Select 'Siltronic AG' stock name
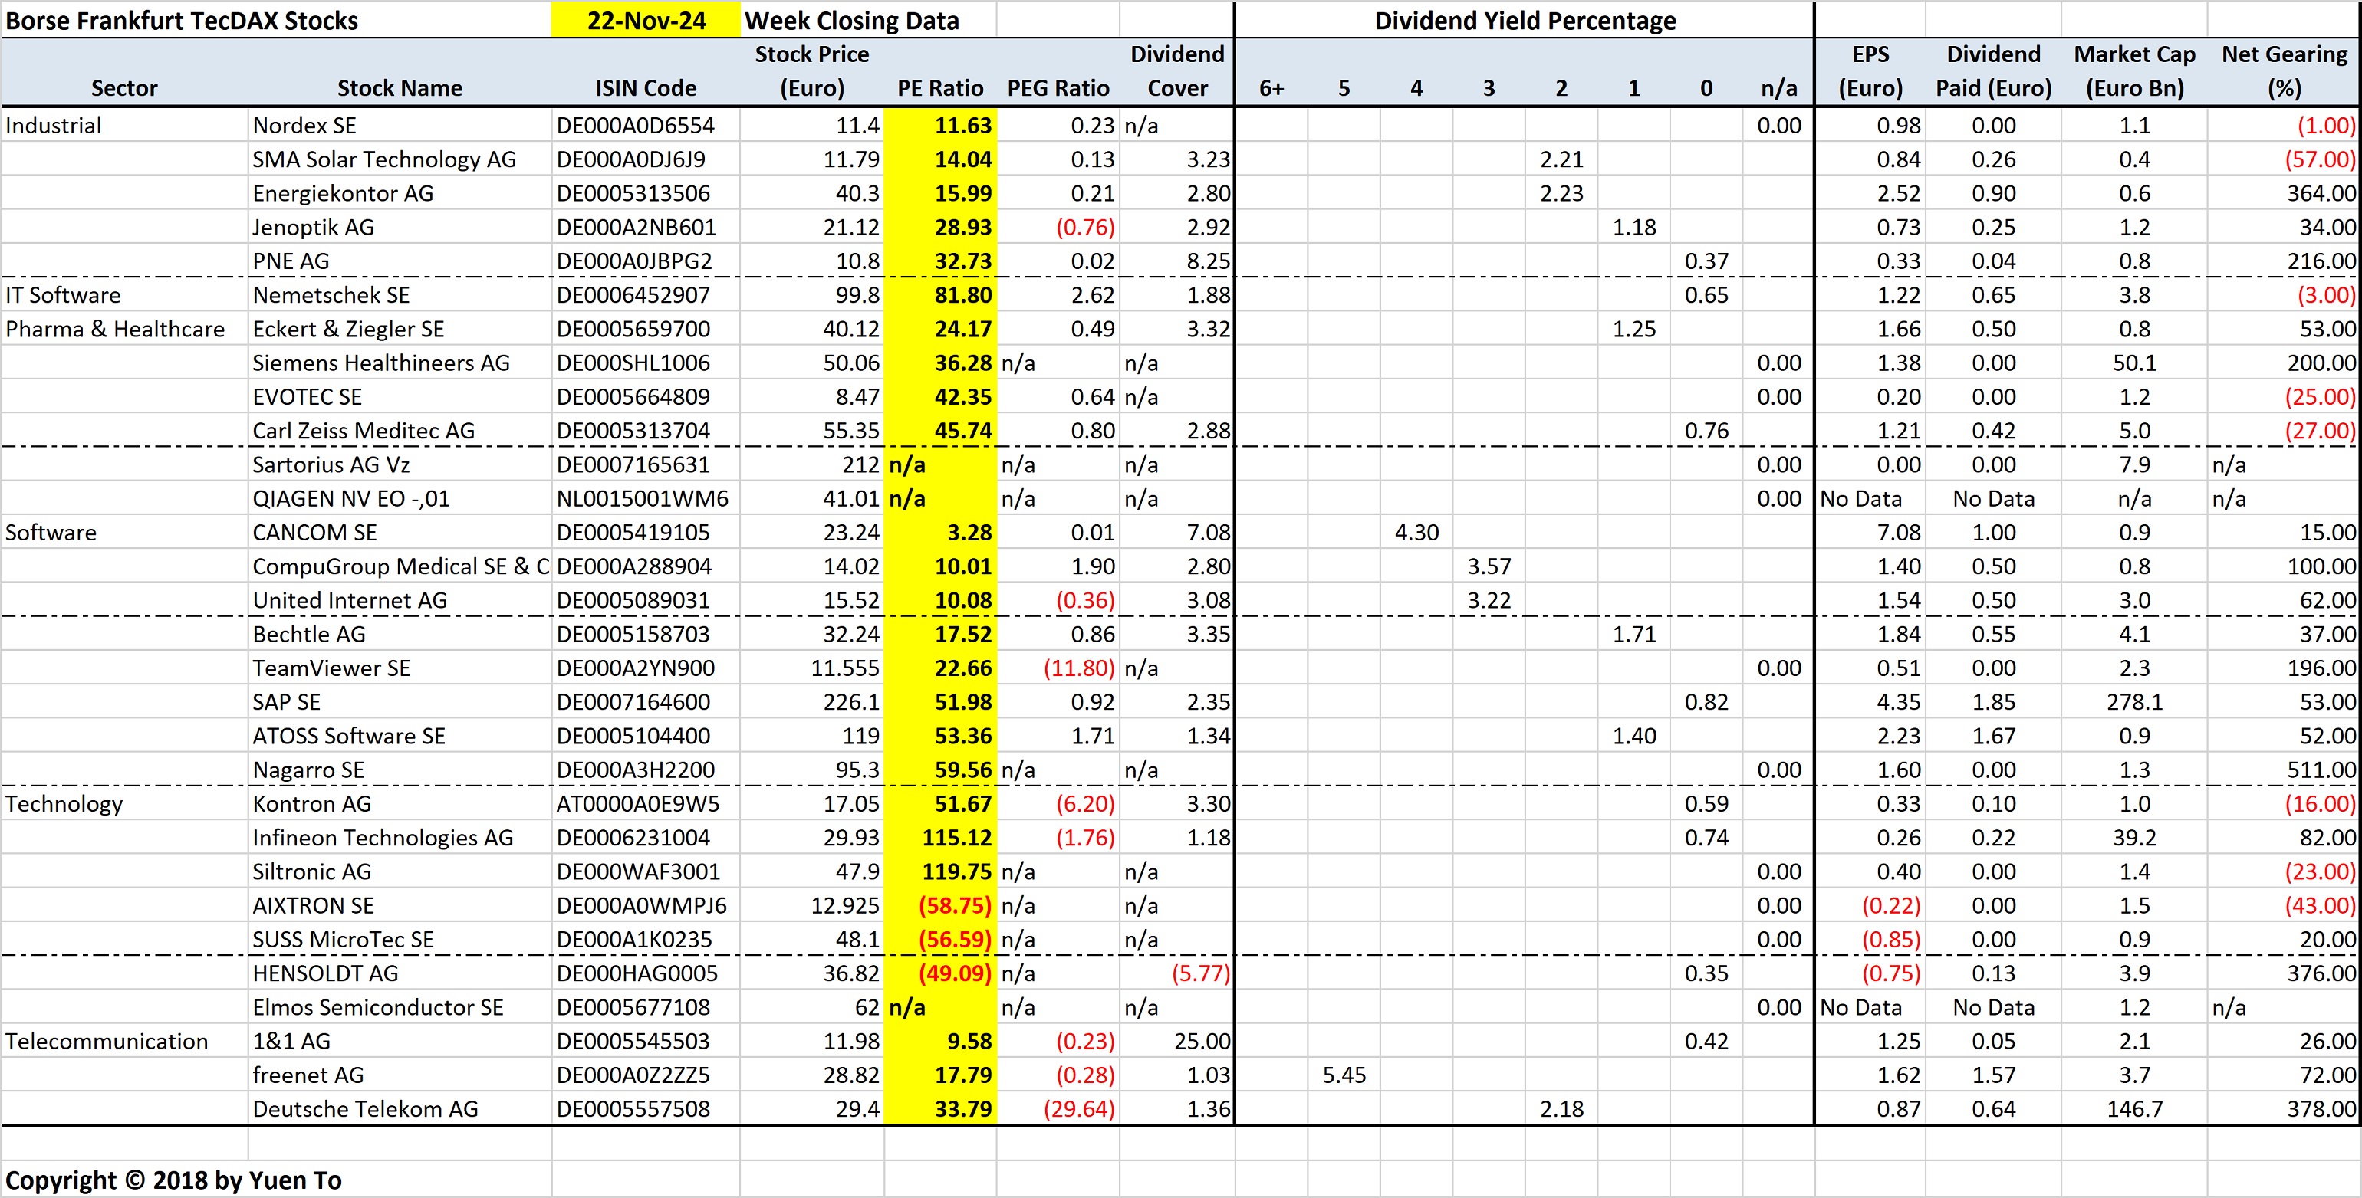This screenshot has width=2362, height=1198. [312, 871]
